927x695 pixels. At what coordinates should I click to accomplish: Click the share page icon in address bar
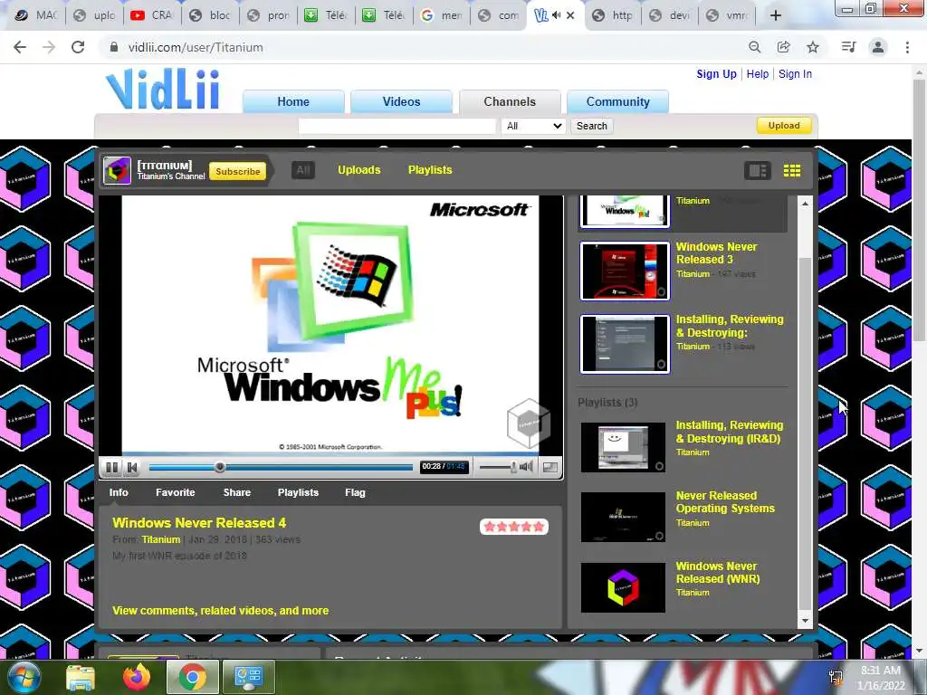click(783, 47)
